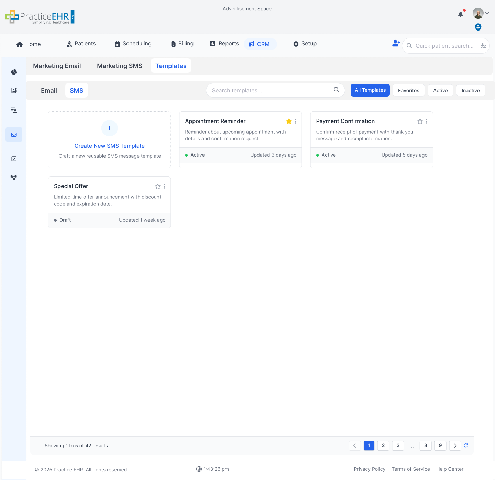
Task: Open the Payment Confirmation kebab menu
Action: click(x=427, y=121)
